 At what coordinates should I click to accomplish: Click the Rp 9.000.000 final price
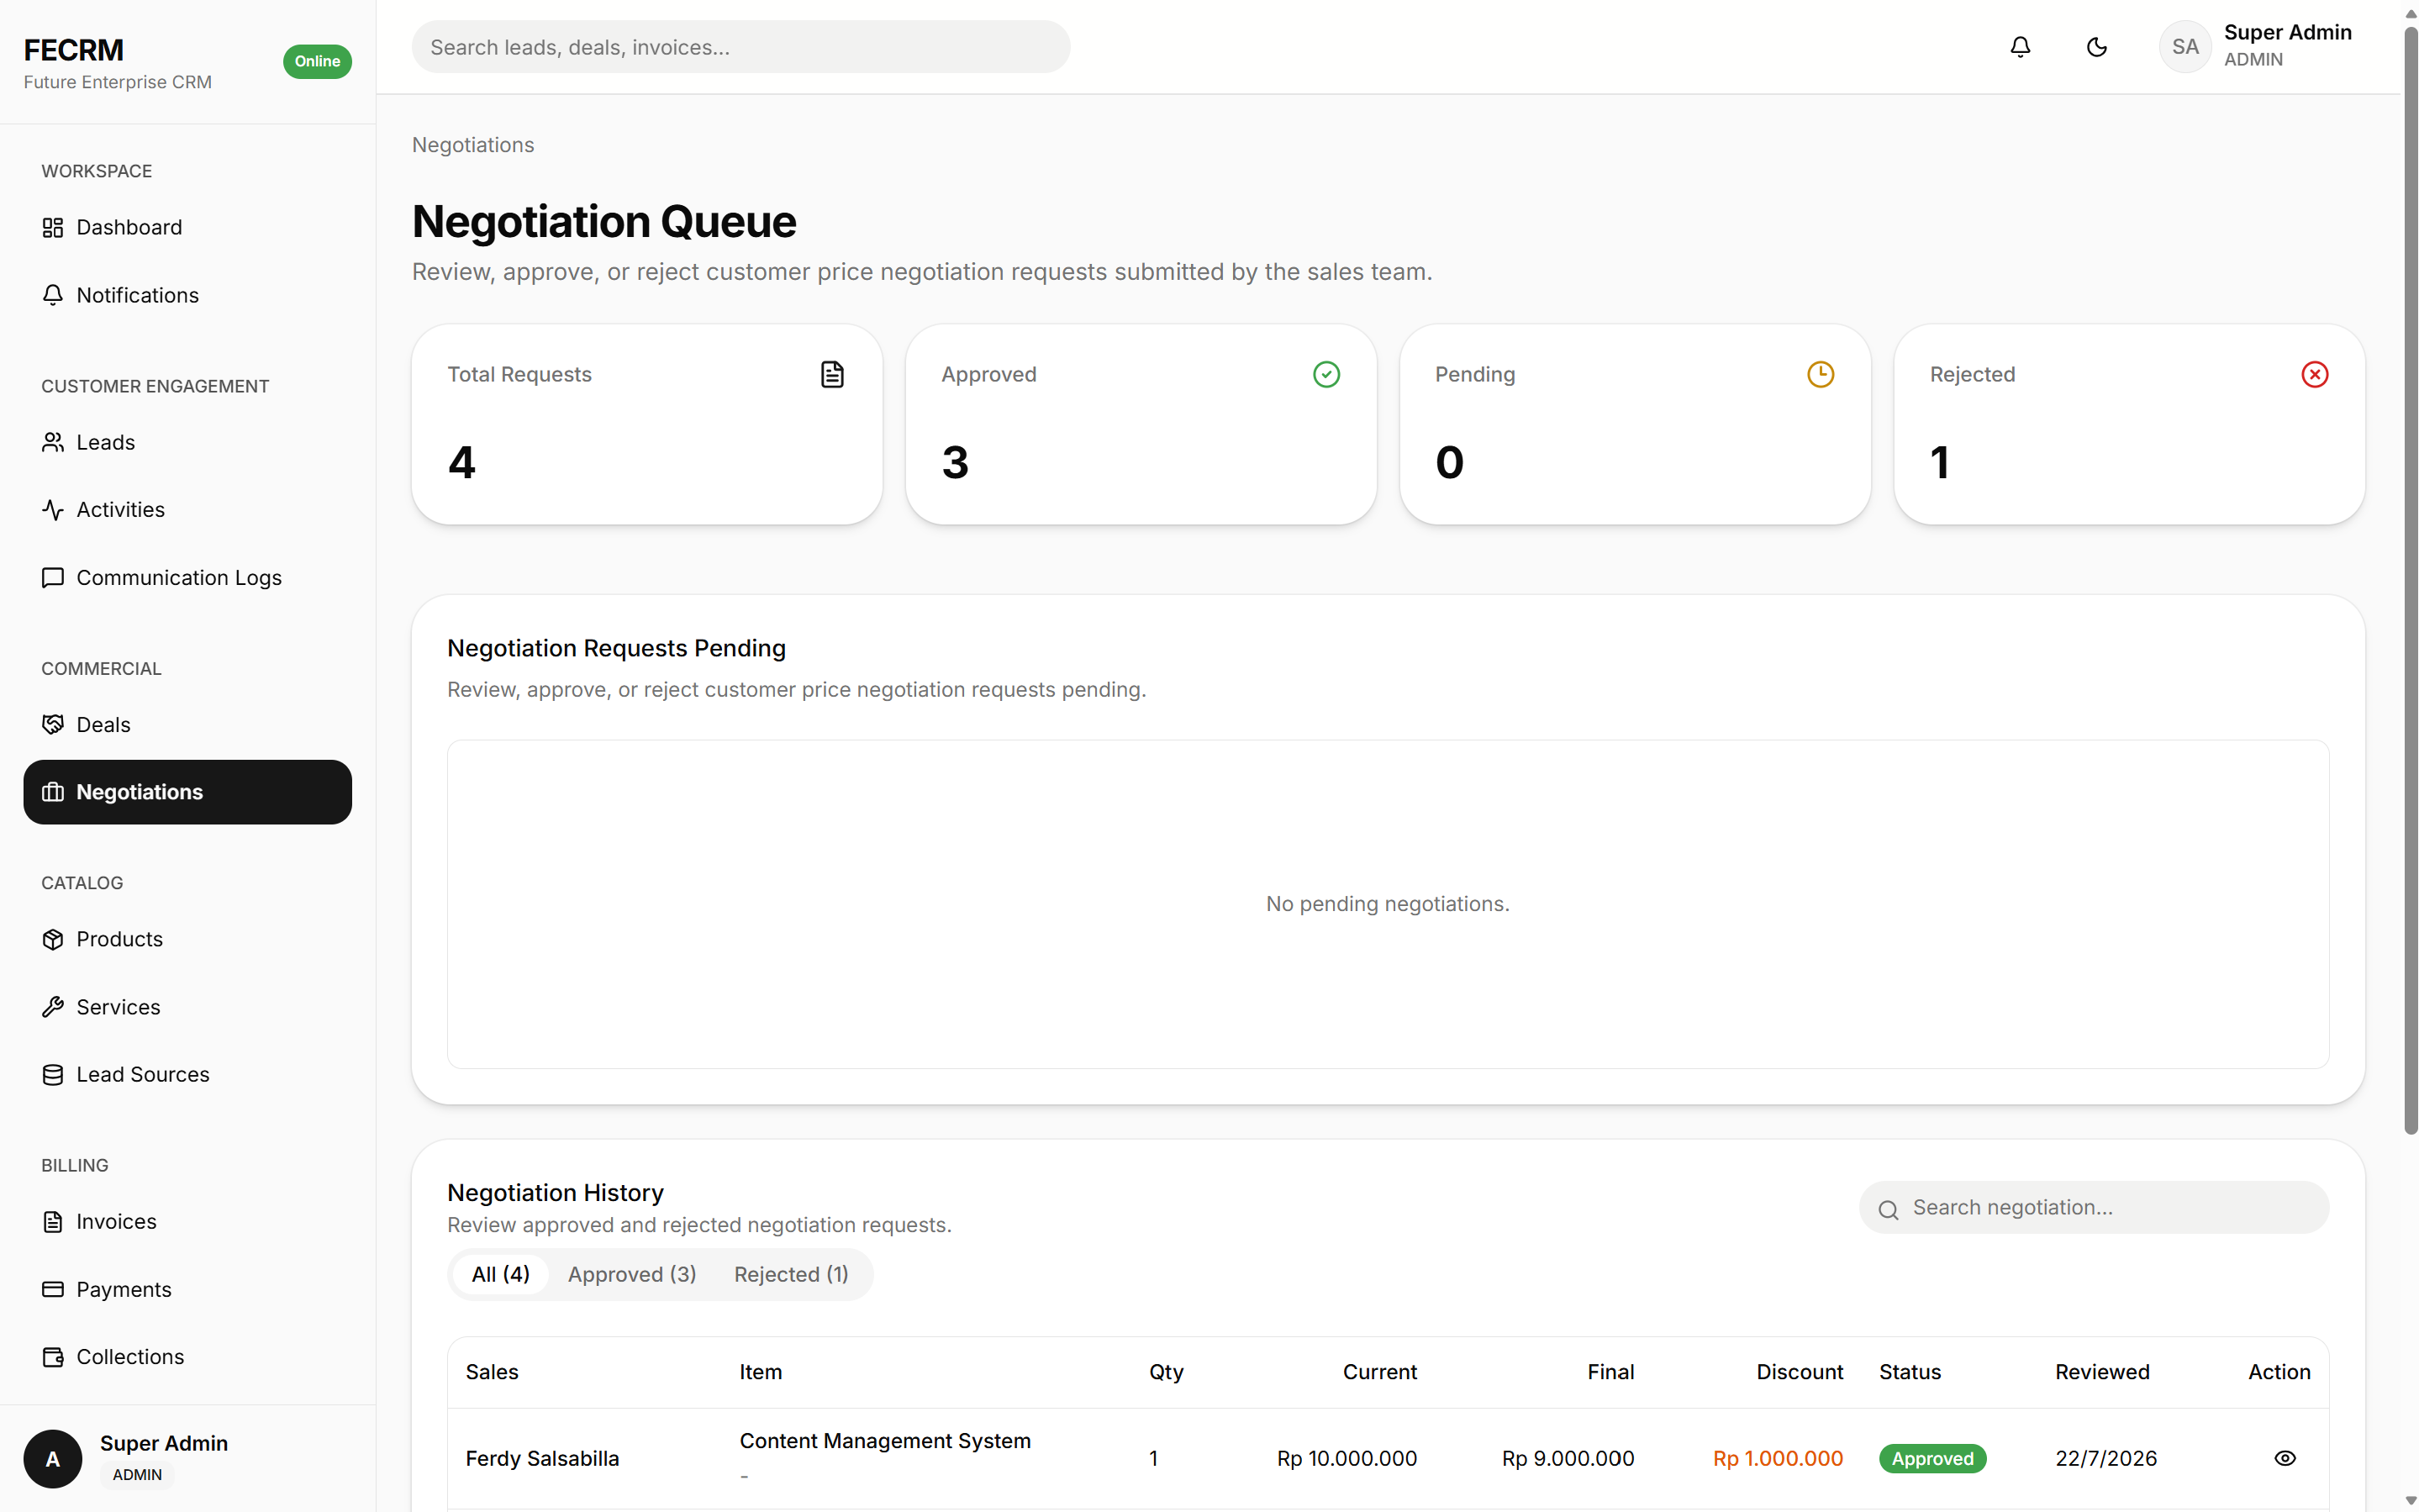[1568, 1458]
